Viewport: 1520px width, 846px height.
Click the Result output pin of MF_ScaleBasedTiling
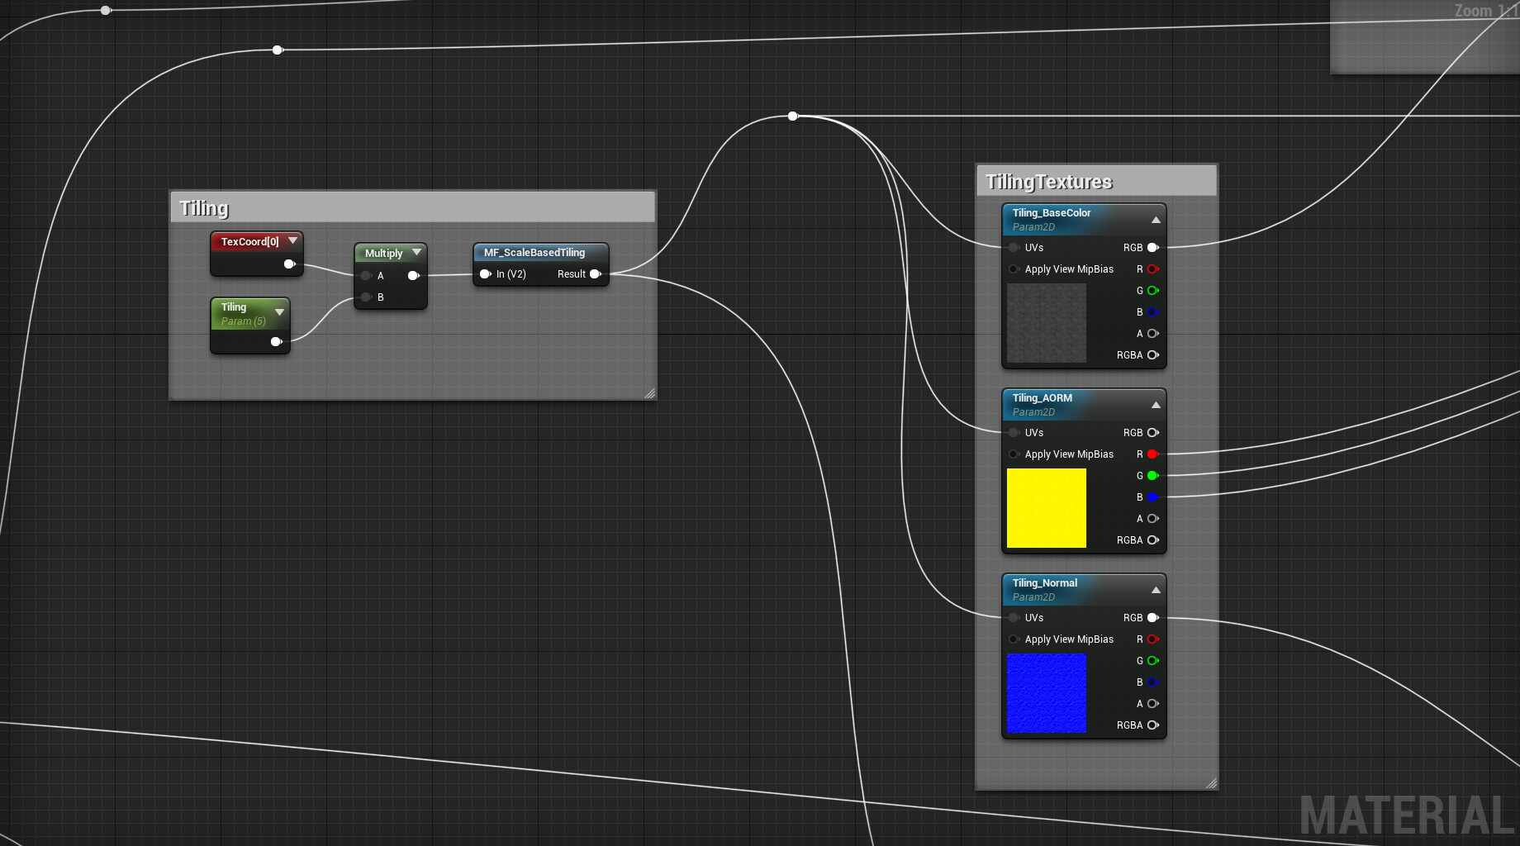(x=596, y=273)
